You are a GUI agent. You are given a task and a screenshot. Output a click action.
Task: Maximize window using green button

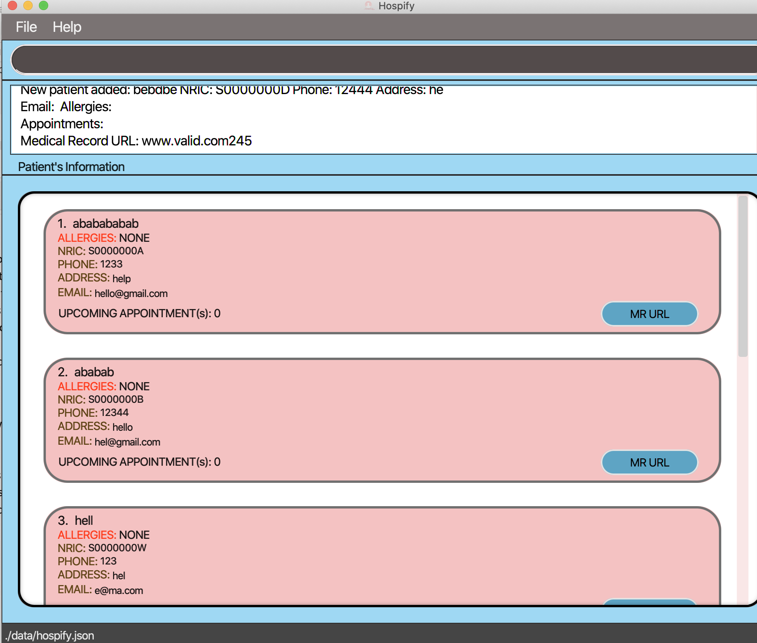(44, 5)
